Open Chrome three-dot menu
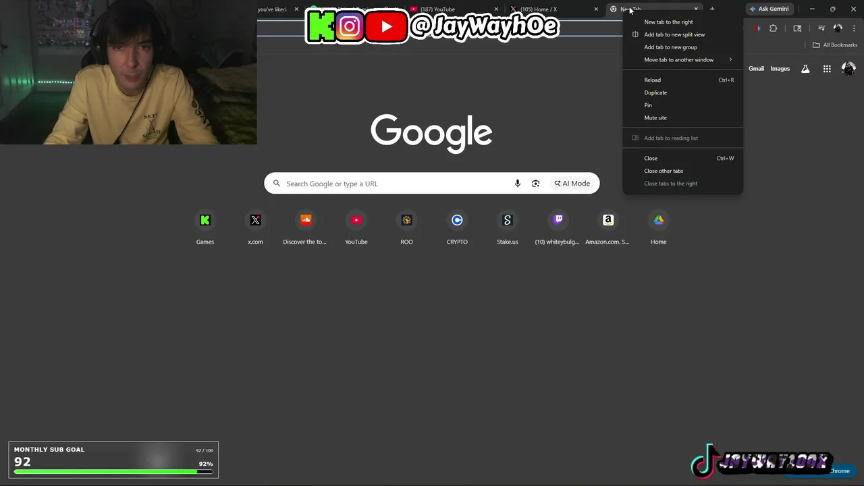The image size is (864, 486). [853, 28]
